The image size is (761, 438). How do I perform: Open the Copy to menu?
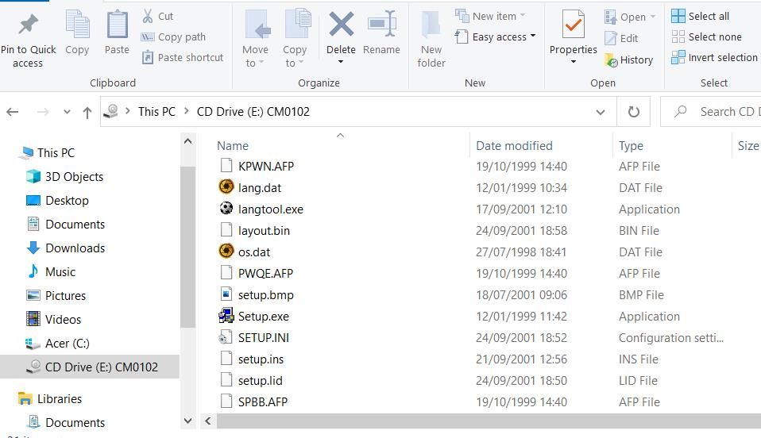click(x=295, y=40)
